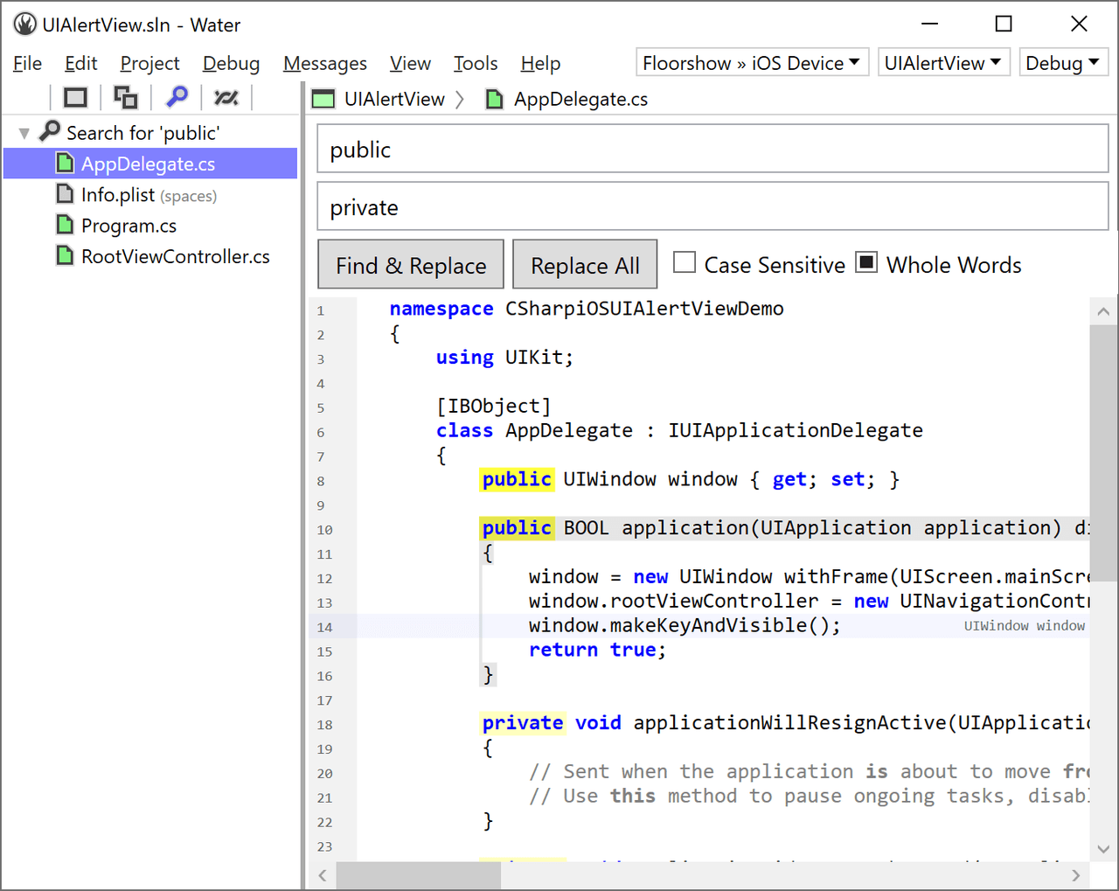This screenshot has height=891, width=1119.
Task: Click the 'namespace' keyword on line 1
Action: 441,309
